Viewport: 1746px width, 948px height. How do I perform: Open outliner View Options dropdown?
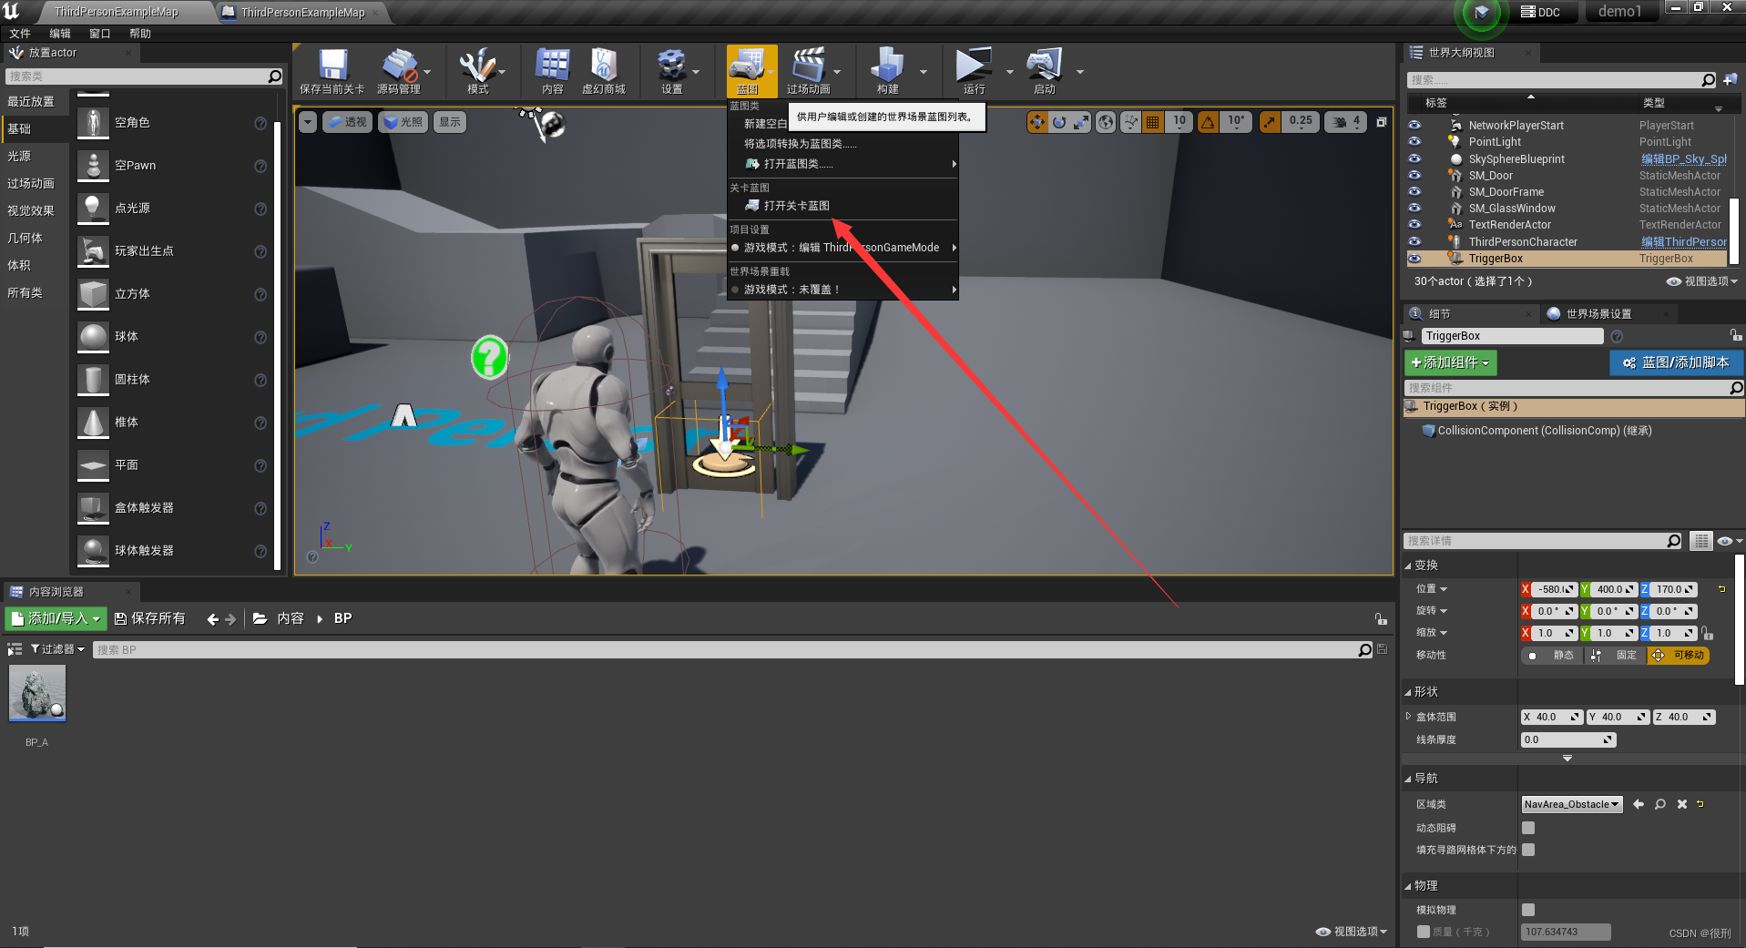1701,281
